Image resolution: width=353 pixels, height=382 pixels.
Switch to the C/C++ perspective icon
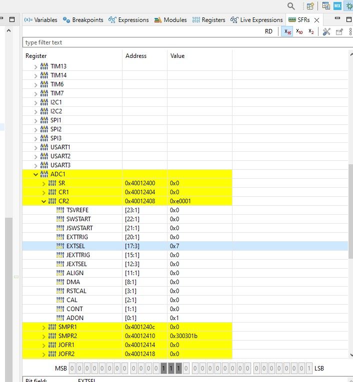(326, 6)
